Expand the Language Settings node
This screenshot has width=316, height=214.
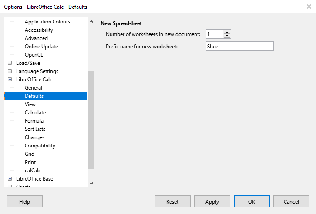[10, 71]
